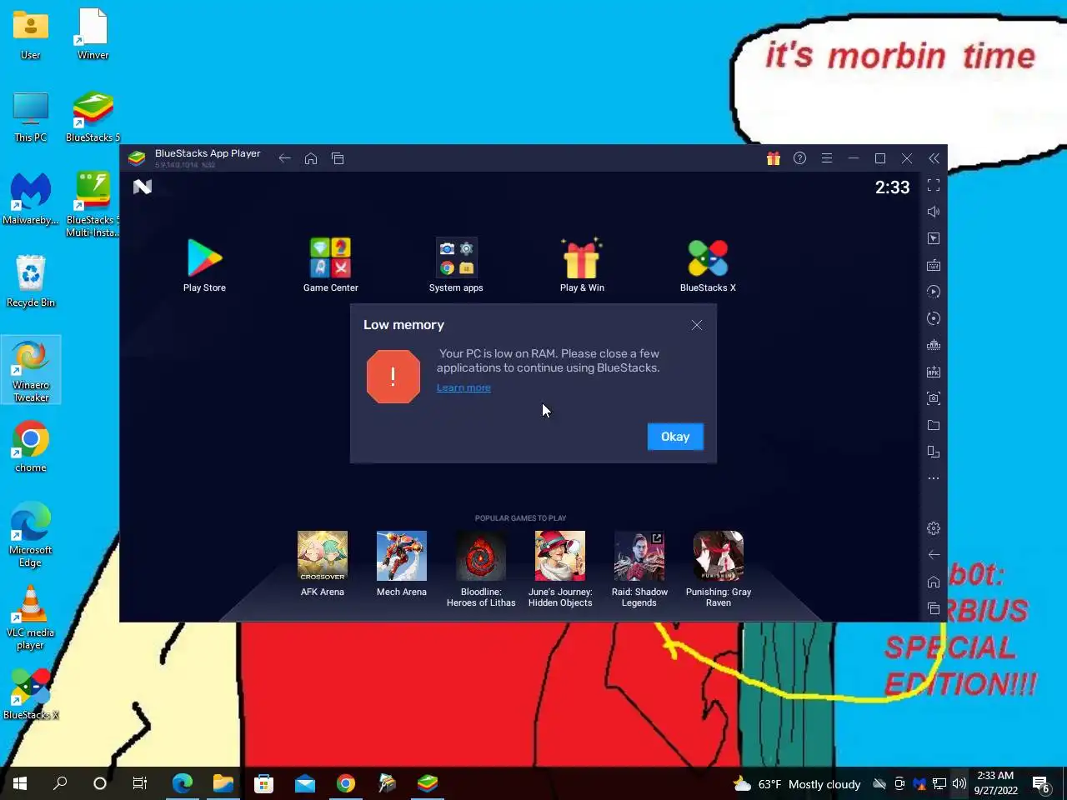Click BlueStacks icon on taskbar
Image resolution: width=1067 pixels, height=800 pixels.
coord(428,783)
